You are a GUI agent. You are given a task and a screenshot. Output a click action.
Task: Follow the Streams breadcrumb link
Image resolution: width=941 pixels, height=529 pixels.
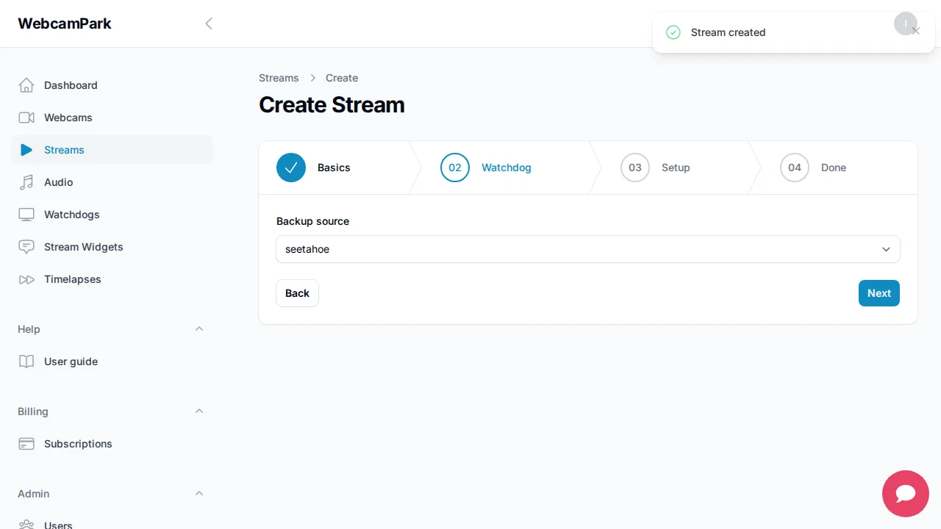tap(279, 78)
